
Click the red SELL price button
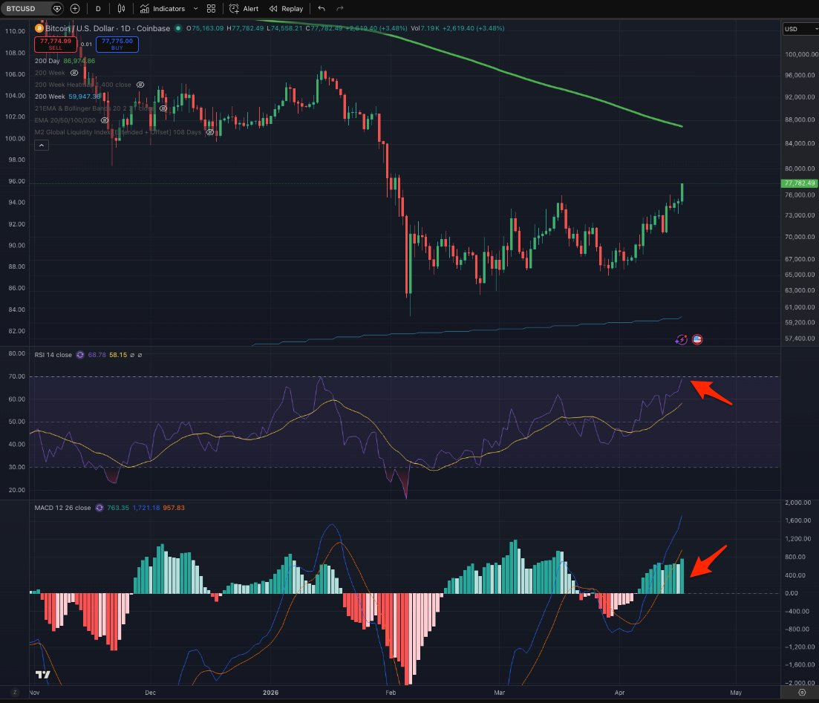point(56,44)
